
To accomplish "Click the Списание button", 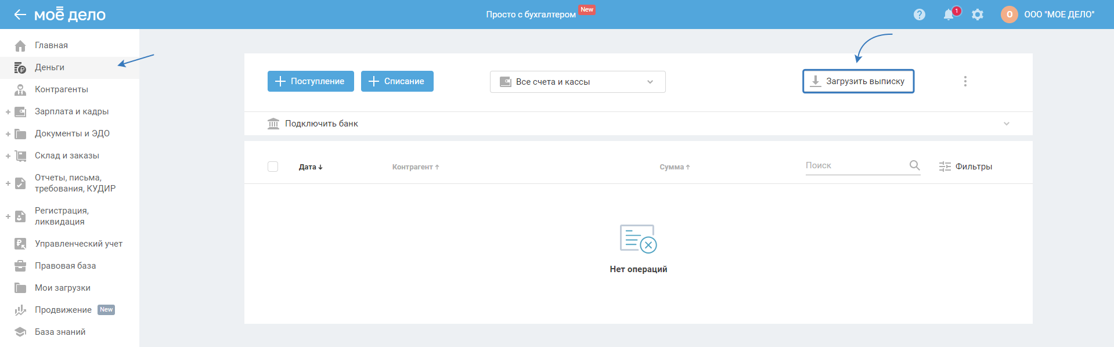I will [x=397, y=81].
